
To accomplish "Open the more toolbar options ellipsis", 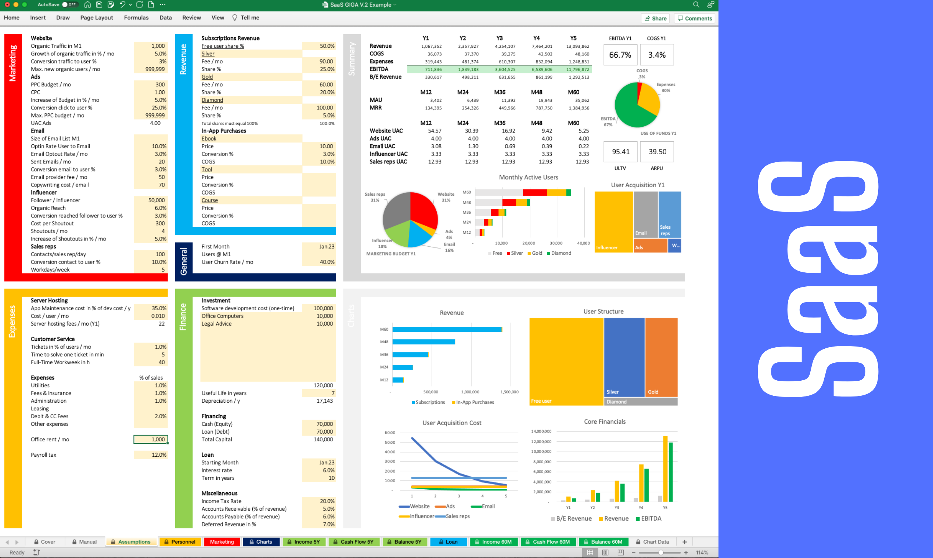I will pyautogui.click(x=162, y=4).
